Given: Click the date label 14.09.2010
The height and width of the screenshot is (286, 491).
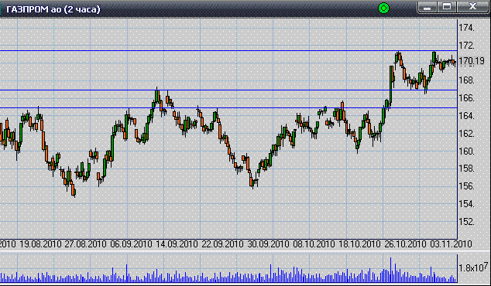Looking at the screenshot, I should tap(177, 243).
